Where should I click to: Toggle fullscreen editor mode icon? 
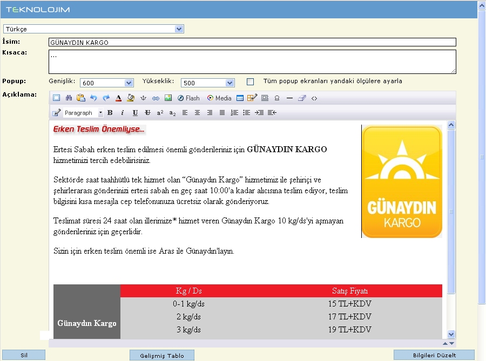56,98
